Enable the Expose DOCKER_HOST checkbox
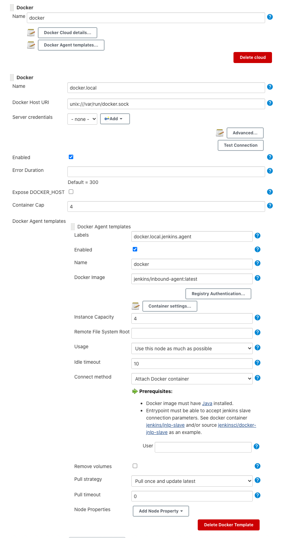Image resolution: width=283 pixels, height=538 pixels. [x=71, y=192]
